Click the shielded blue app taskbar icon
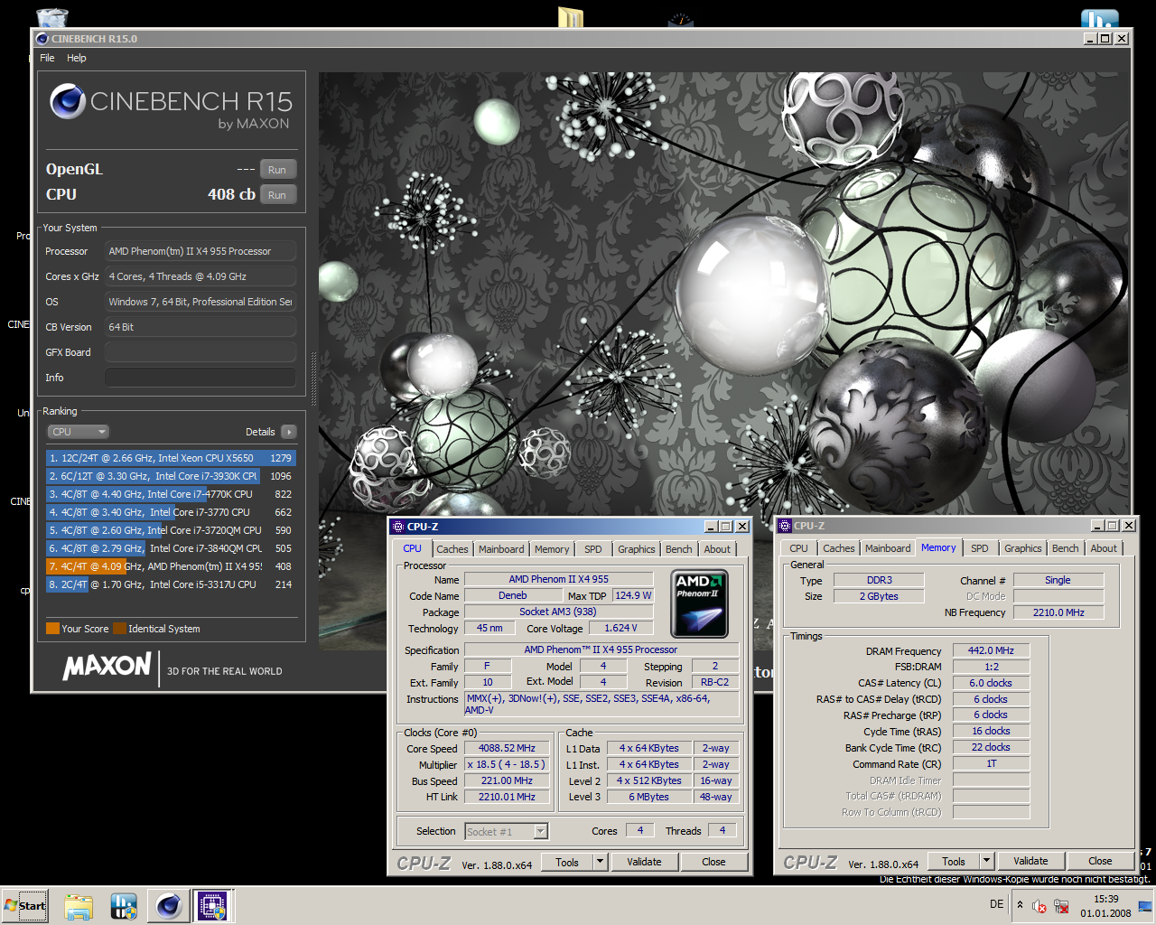The image size is (1156, 925). point(123,906)
